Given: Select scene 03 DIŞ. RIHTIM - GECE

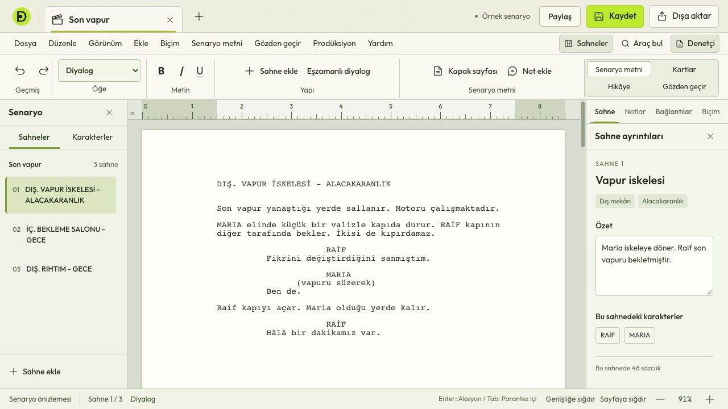Looking at the screenshot, I should [60, 269].
